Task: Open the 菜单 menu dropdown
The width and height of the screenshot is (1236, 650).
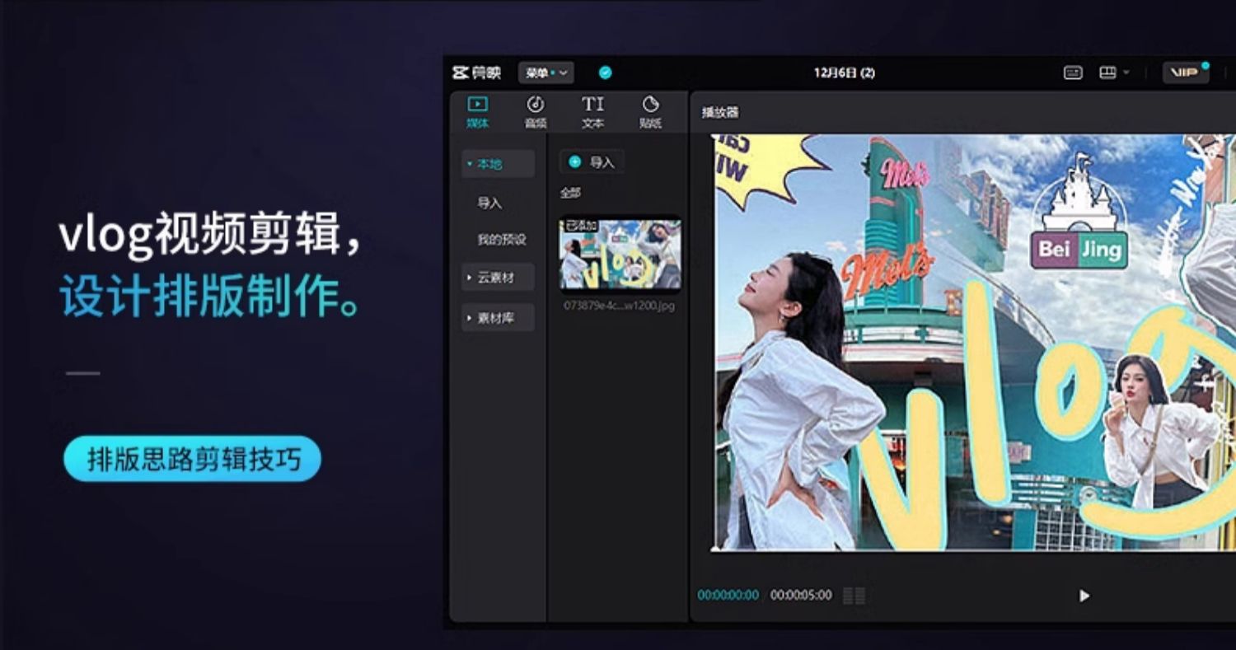Action: click(x=547, y=72)
